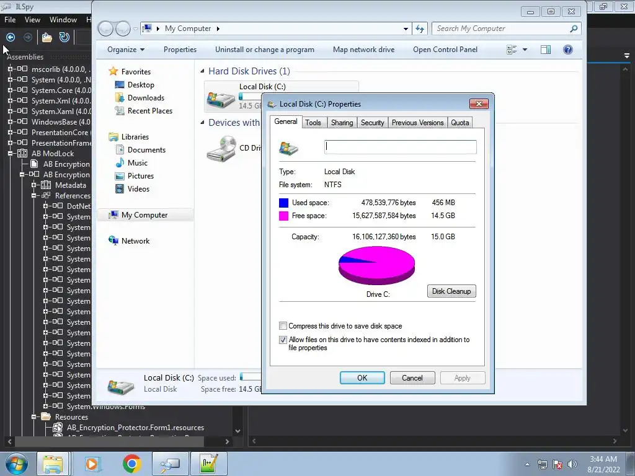Click the ILSpy Back navigation arrow
Image resolution: width=635 pixels, height=476 pixels.
11,38
